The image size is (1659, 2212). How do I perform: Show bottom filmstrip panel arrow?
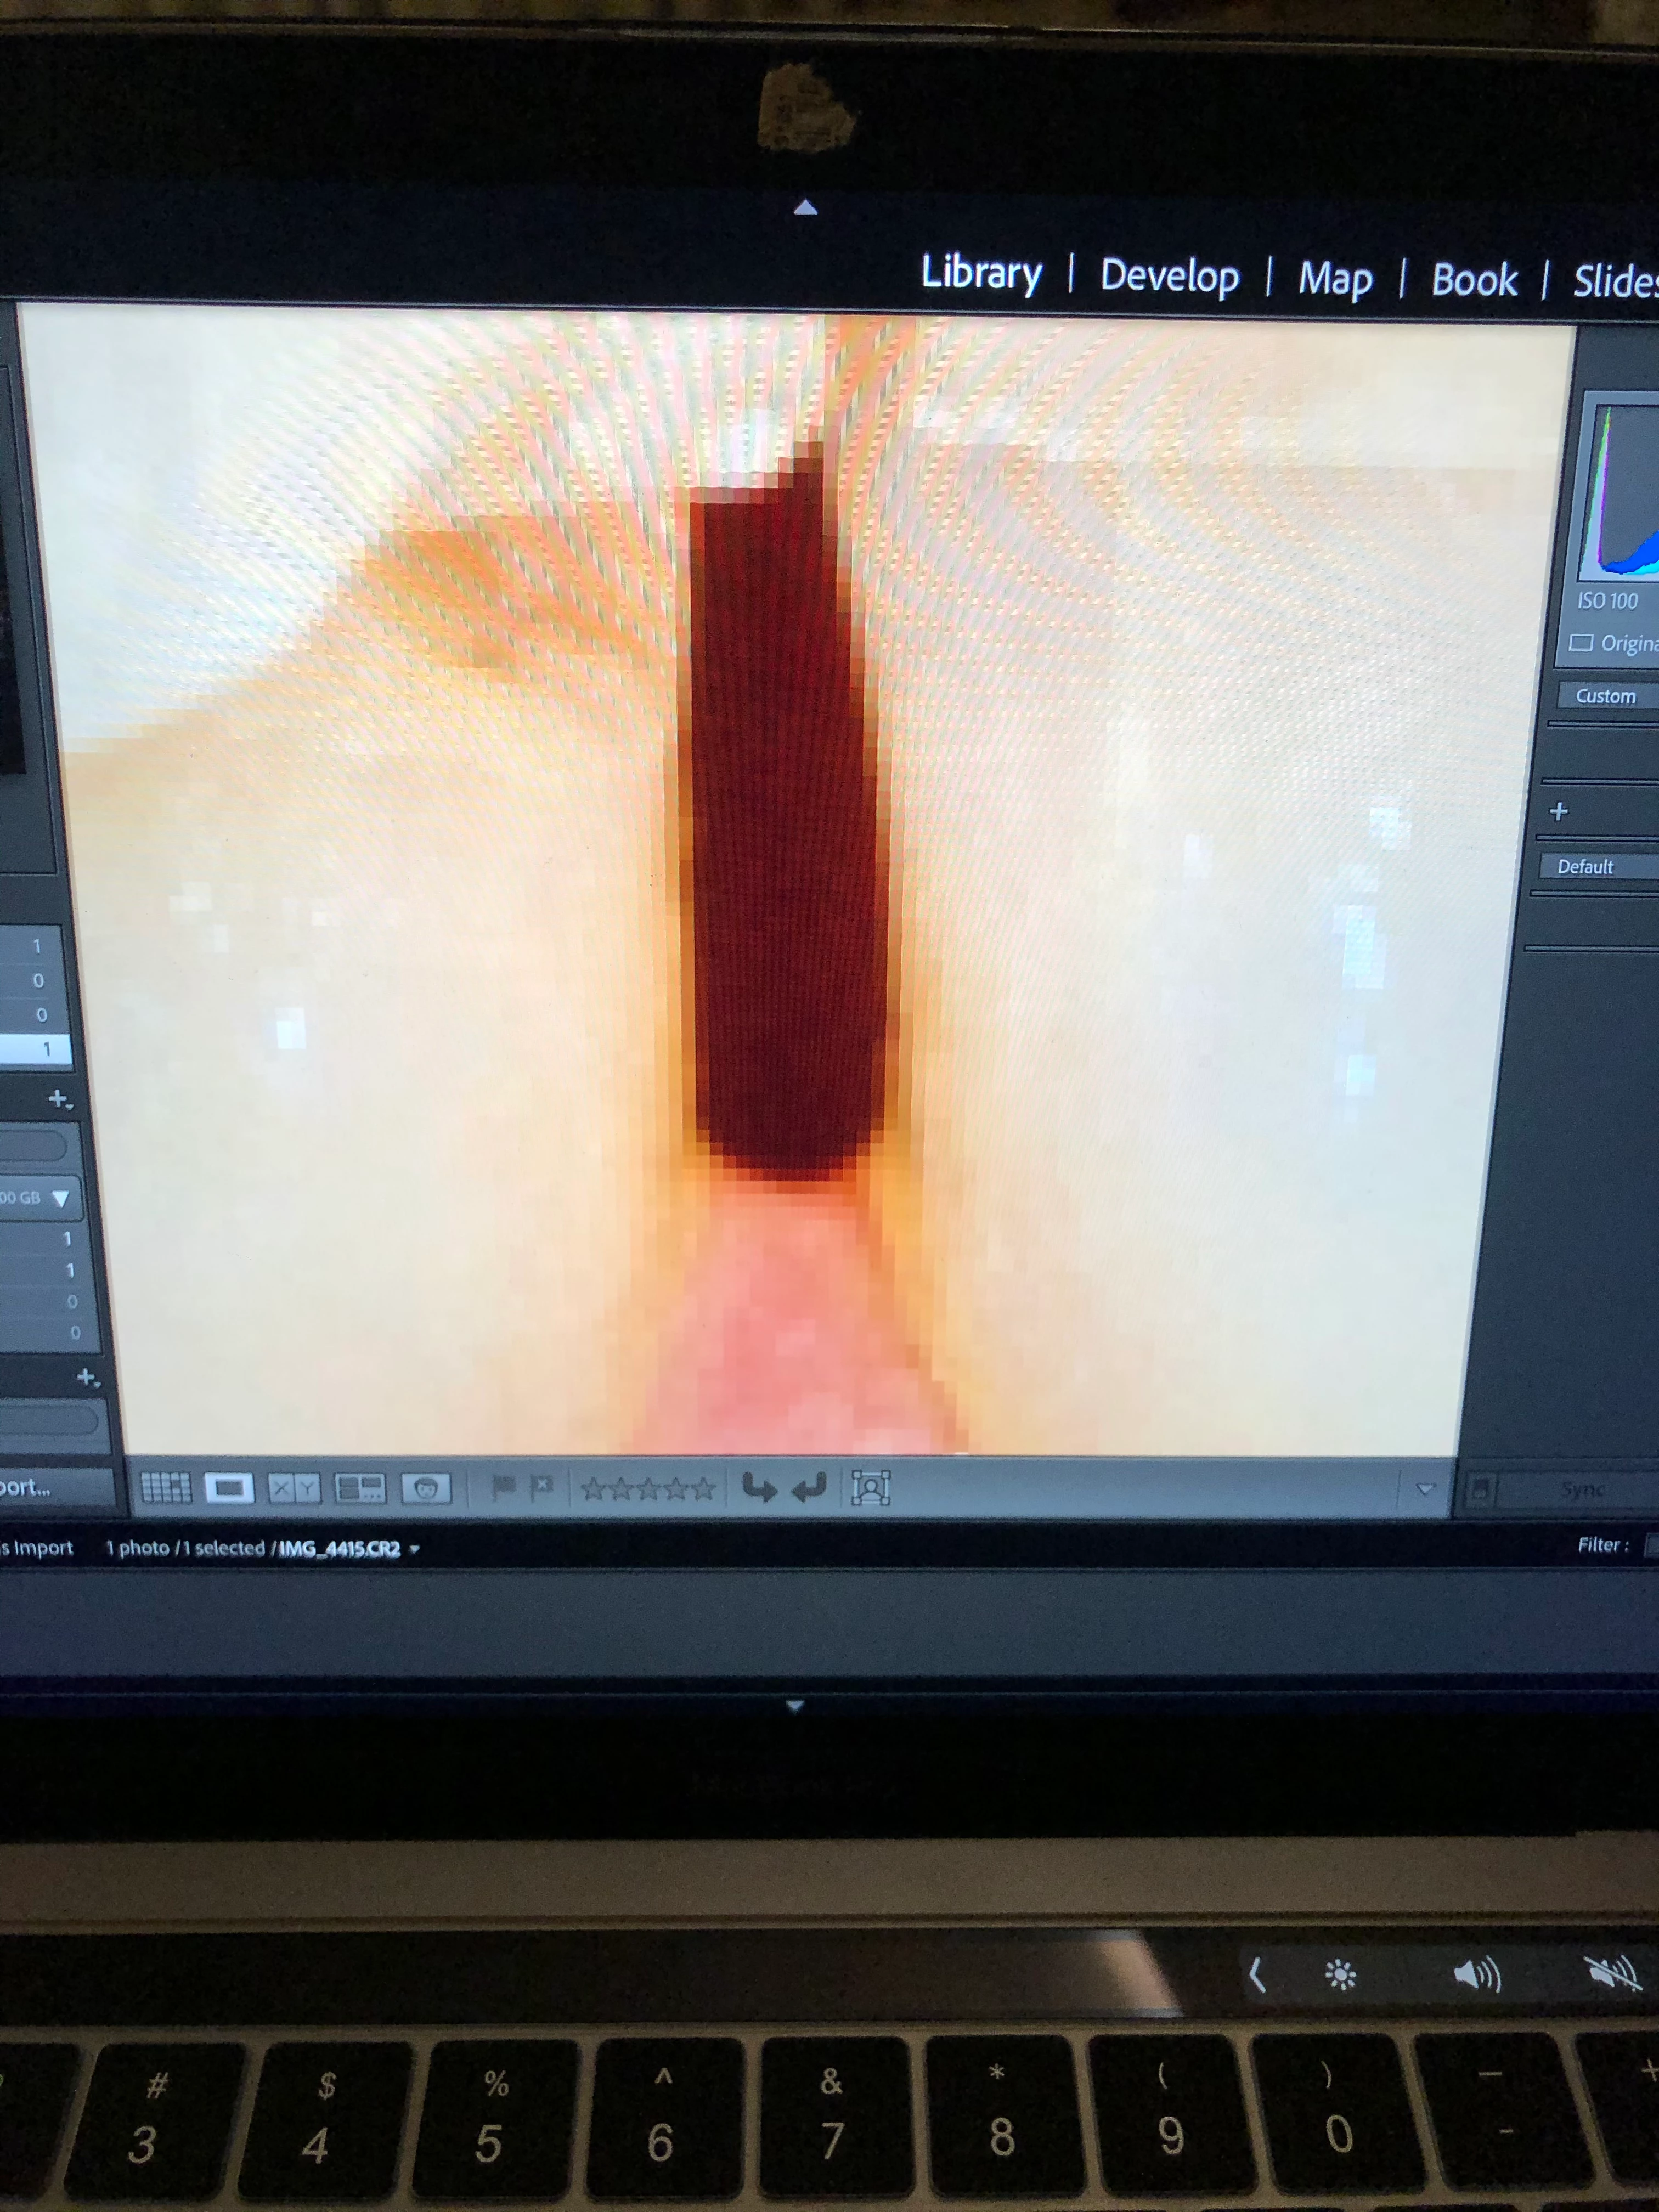pos(795,1706)
